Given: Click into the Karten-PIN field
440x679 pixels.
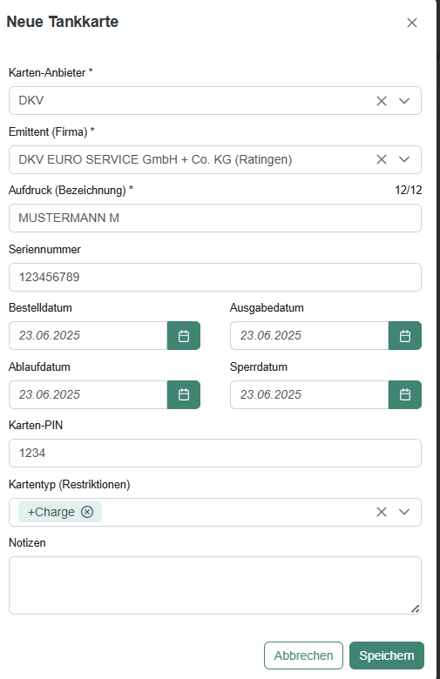Looking at the screenshot, I should [x=215, y=453].
